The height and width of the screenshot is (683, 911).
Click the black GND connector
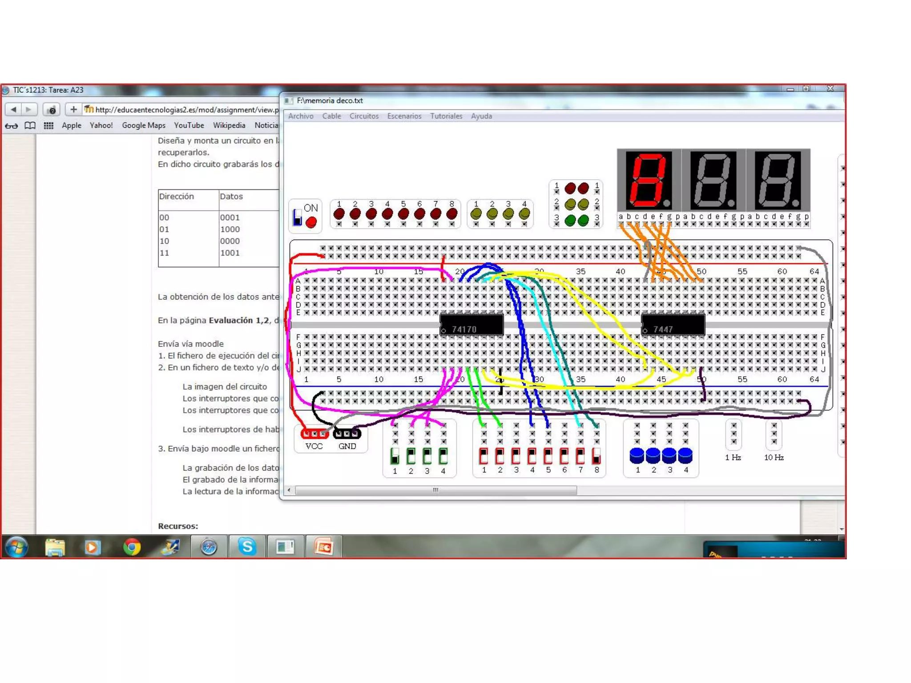pos(347,433)
